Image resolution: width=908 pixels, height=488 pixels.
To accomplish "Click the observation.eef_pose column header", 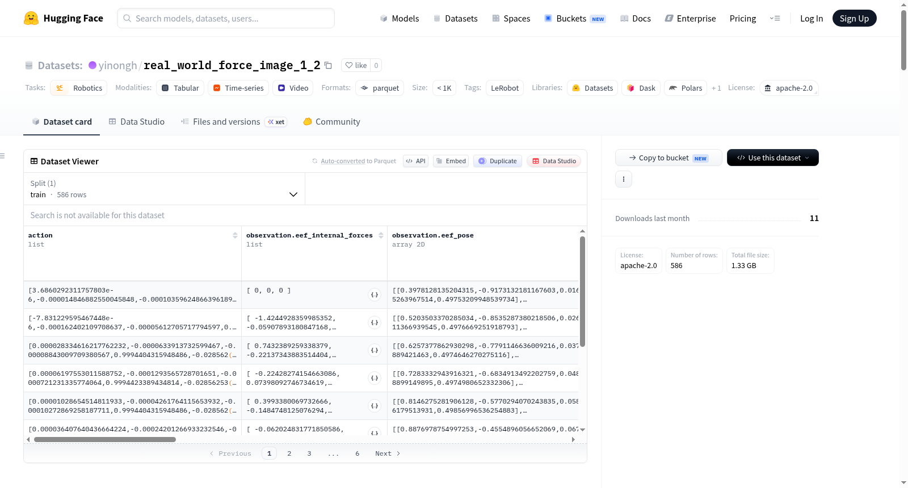I will pyautogui.click(x=433, y=235).
